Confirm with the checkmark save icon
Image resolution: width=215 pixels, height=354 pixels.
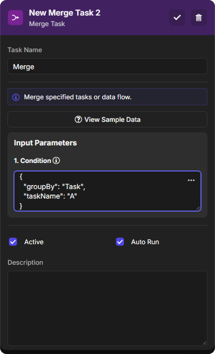click(x=177, y=18)
